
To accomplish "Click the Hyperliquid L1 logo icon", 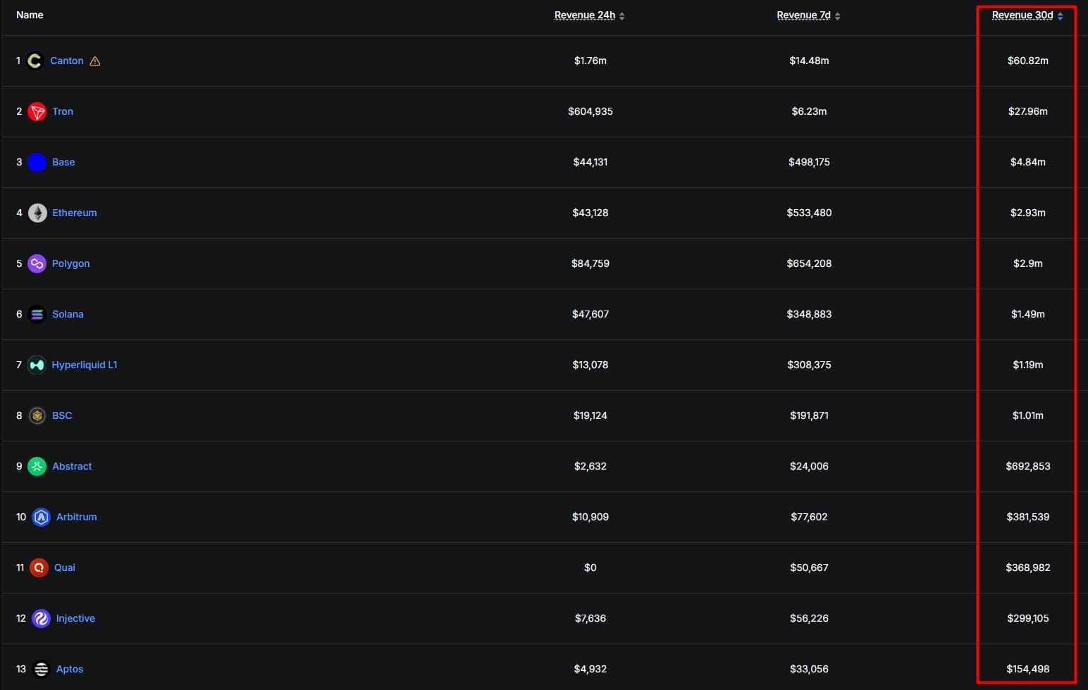I will pos(37,365).
